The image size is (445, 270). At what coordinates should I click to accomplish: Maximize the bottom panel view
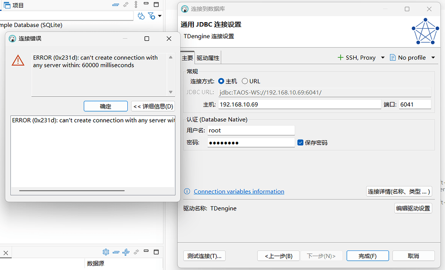(x=156, y=252)
